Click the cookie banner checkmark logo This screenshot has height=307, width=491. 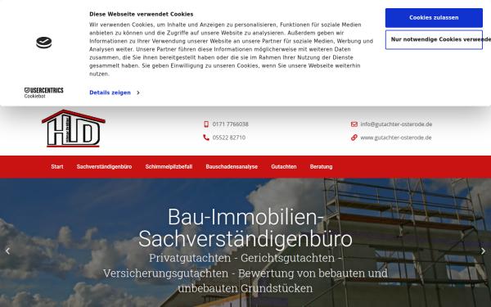(x=44, y=43)
